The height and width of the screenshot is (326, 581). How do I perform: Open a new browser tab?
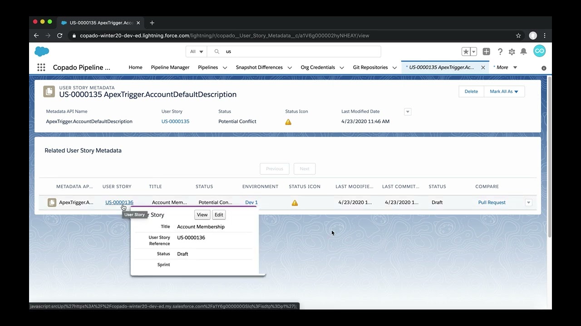tap(152, 23)
